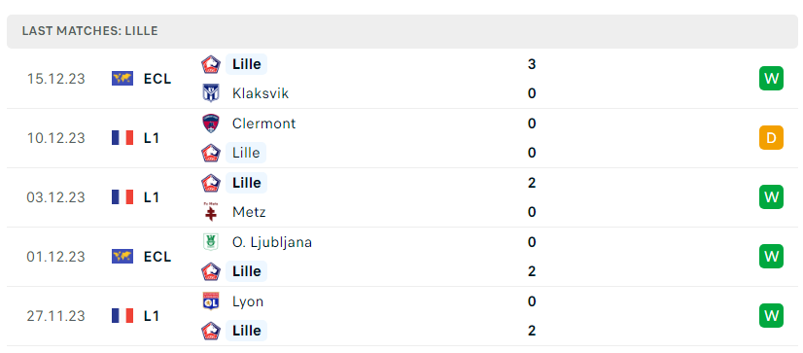Open the O. Ljubljana team link
Screen dimensions: 803x353
pos(272,242)
